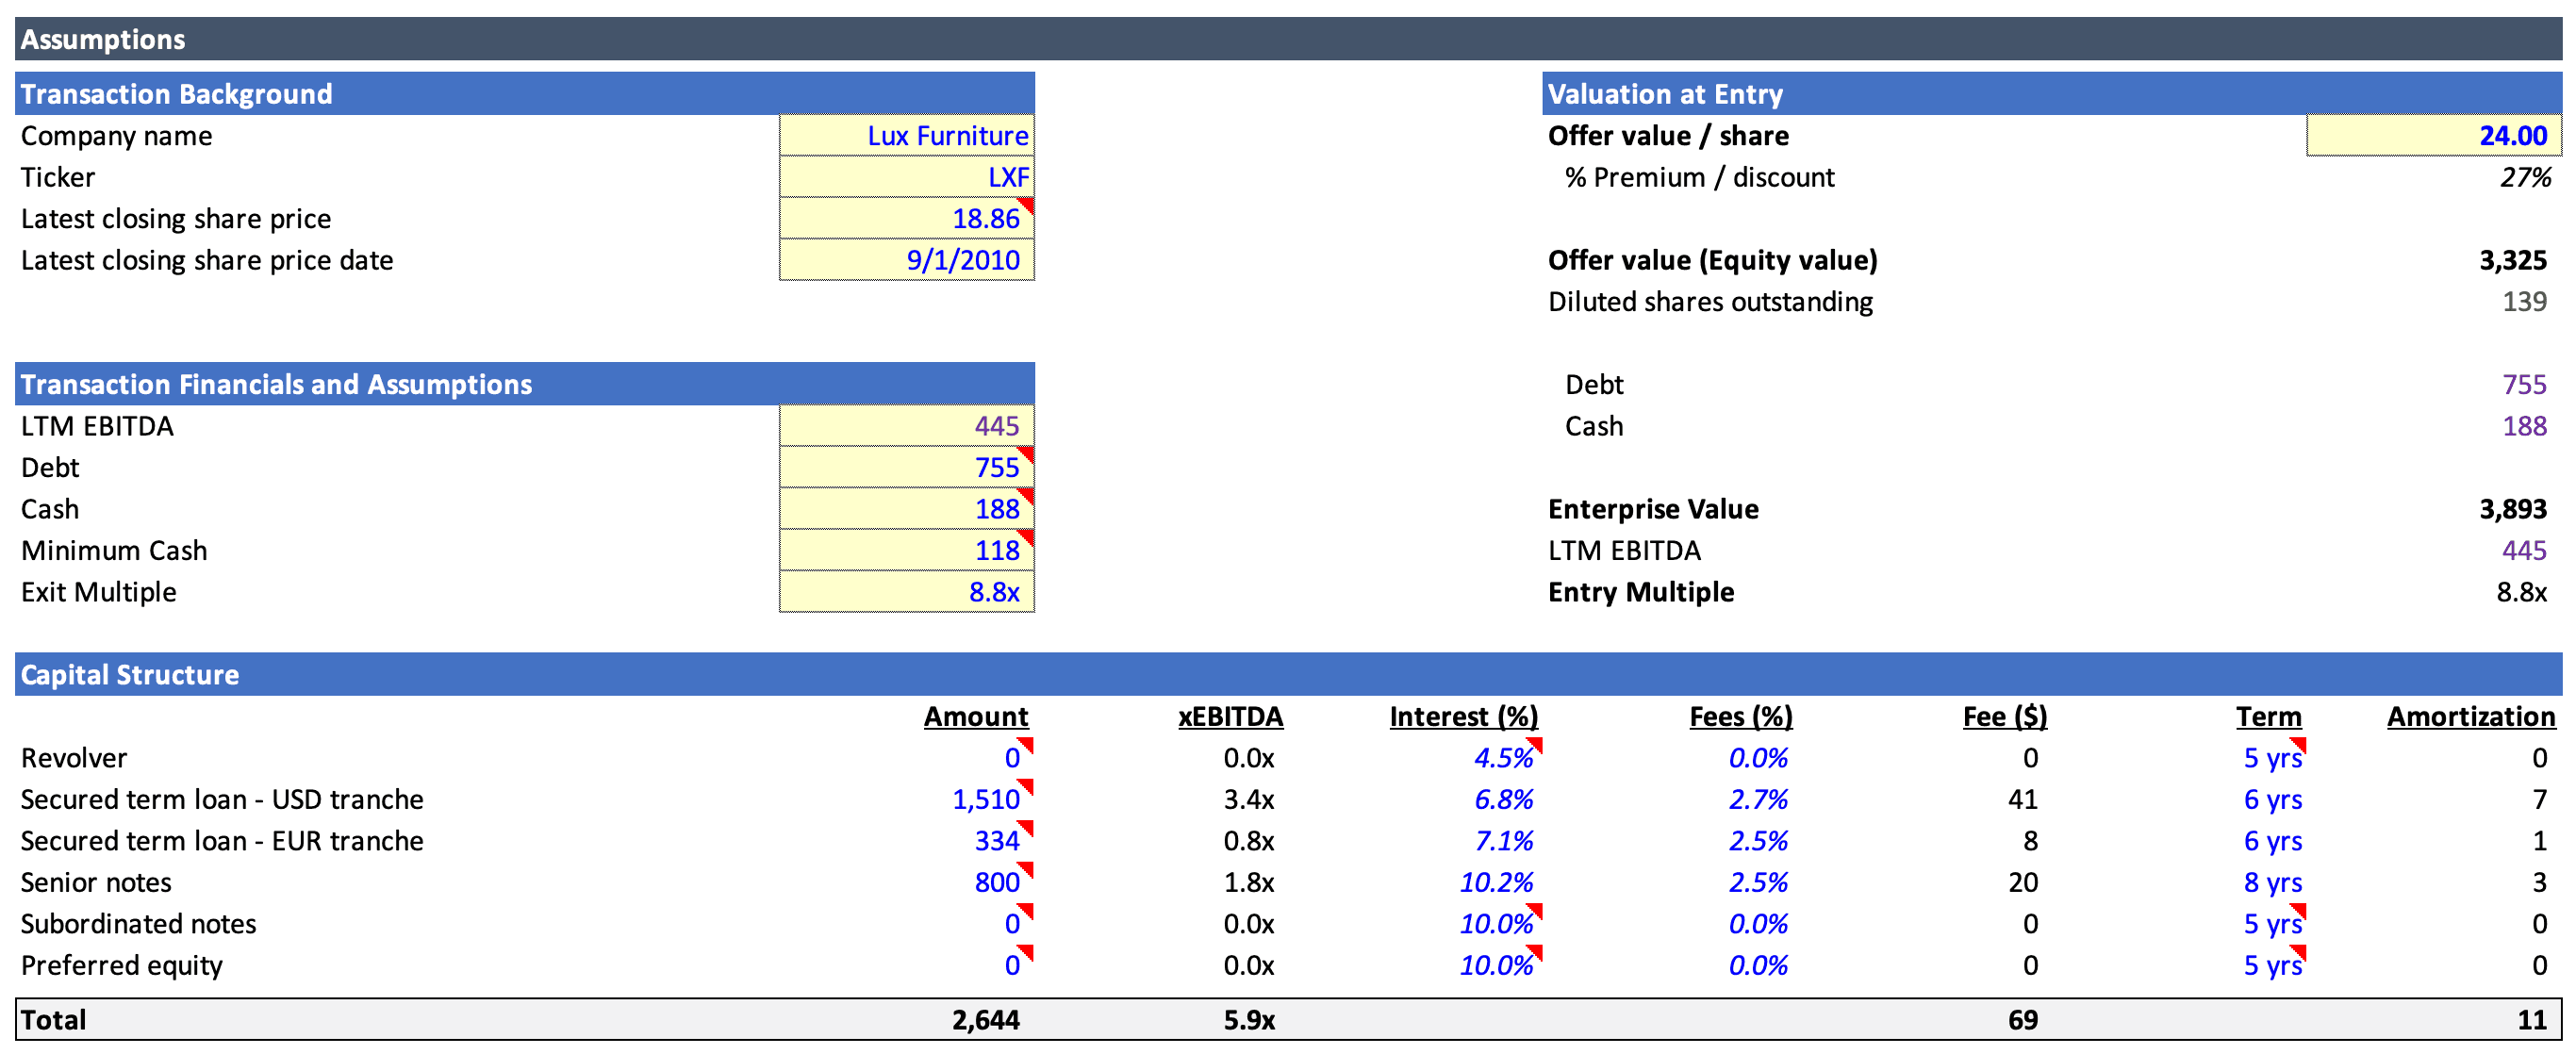This screenshot has width=2576, height=1054.
Task: Click the Minimum Cash value 118
Action: tap(996, 551)
